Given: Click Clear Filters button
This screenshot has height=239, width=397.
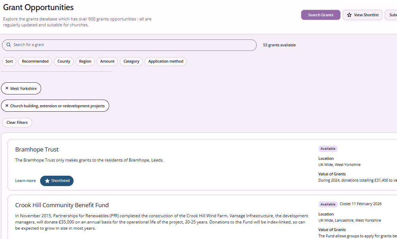Looking at the screenshot, I should tap(17, 123).
